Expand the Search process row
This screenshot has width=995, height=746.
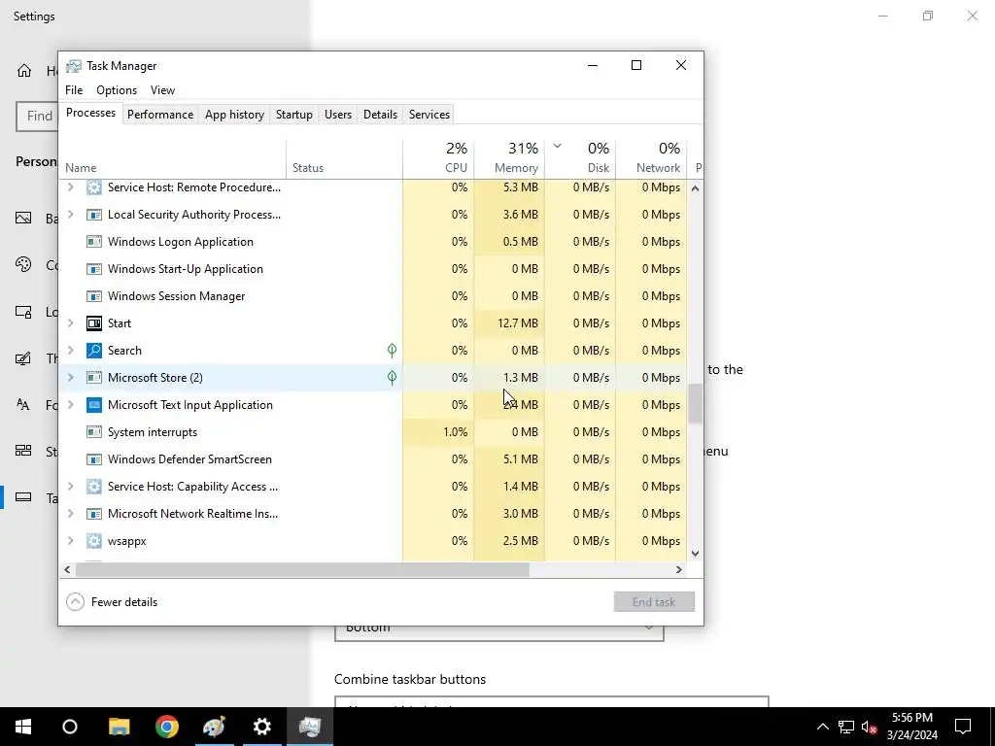point(70,350)
